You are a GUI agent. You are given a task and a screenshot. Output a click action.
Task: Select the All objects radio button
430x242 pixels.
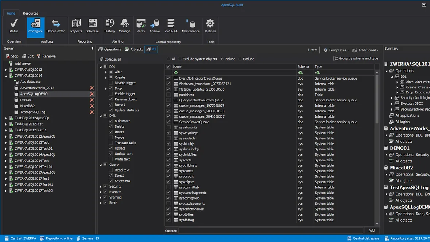tap(168, 59)
